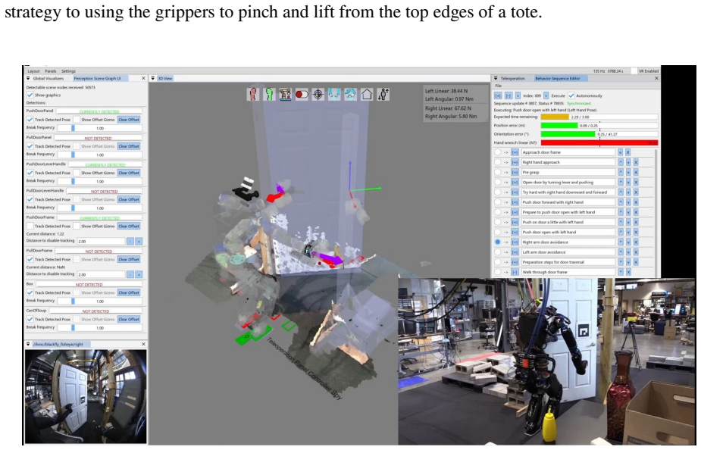This screenshot has height=450, width=701.
Task: Move 'Right hand approach' action up
Action: 621,162
